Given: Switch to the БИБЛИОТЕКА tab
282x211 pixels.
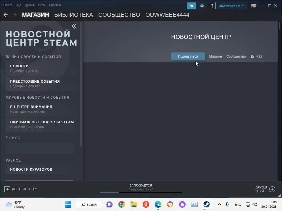Looking at the screenshot, I should (x=74, y=15).
